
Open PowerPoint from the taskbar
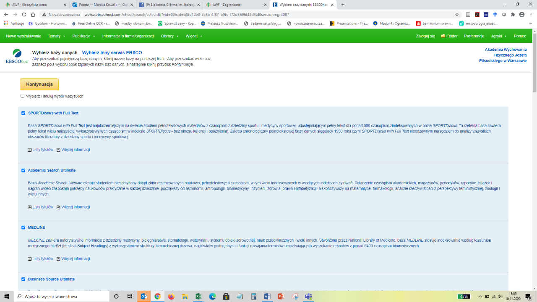click(x=281, y=296)
